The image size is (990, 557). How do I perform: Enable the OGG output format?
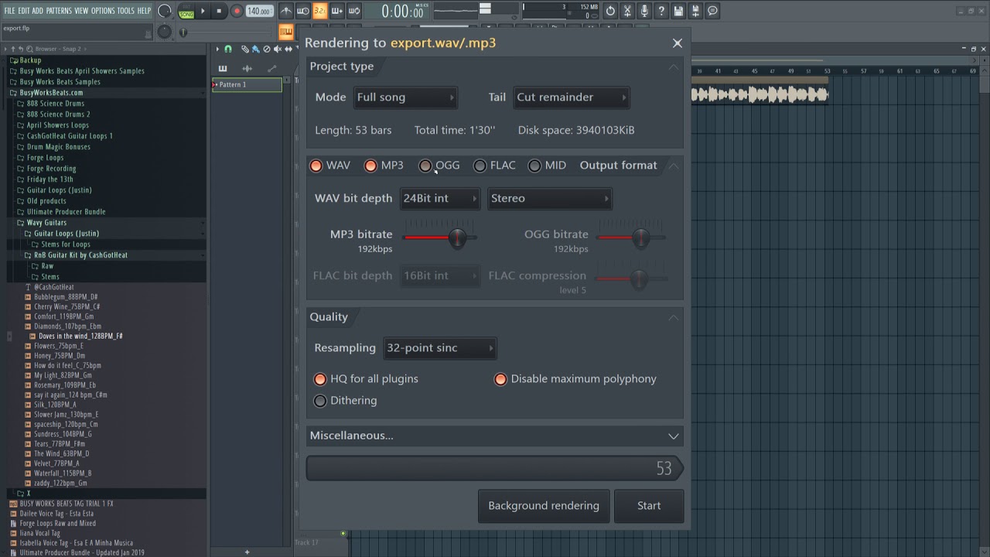(425, 166)
